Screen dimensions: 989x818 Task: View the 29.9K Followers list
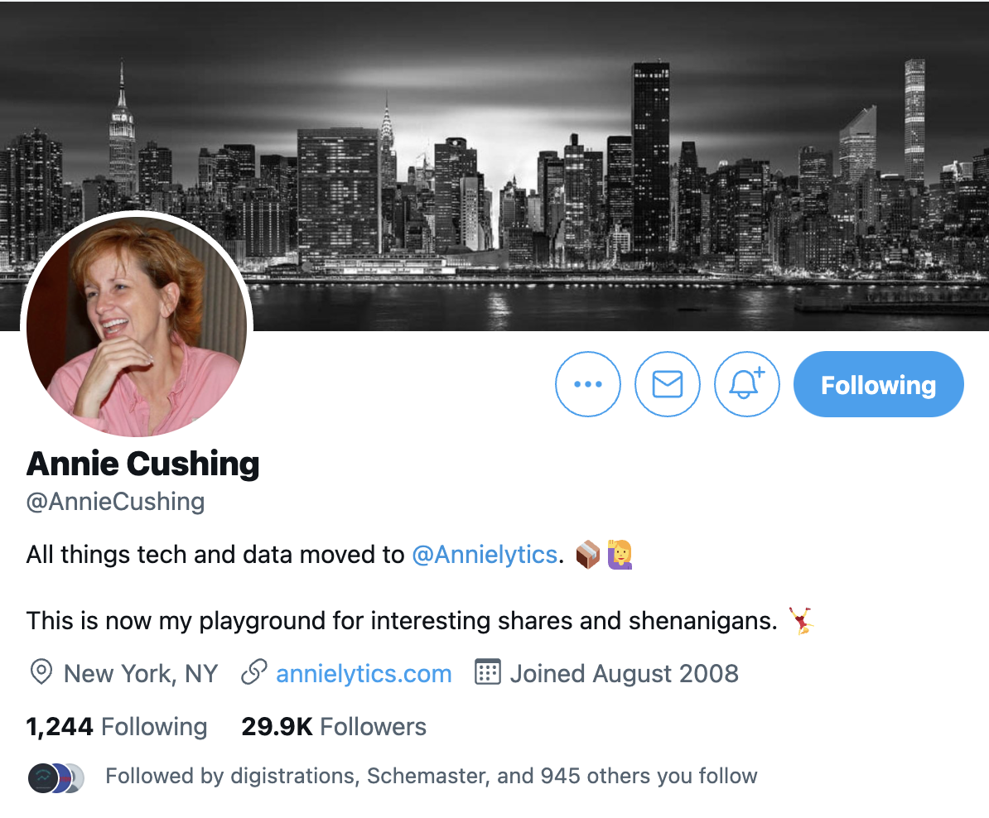coord(334,727)
